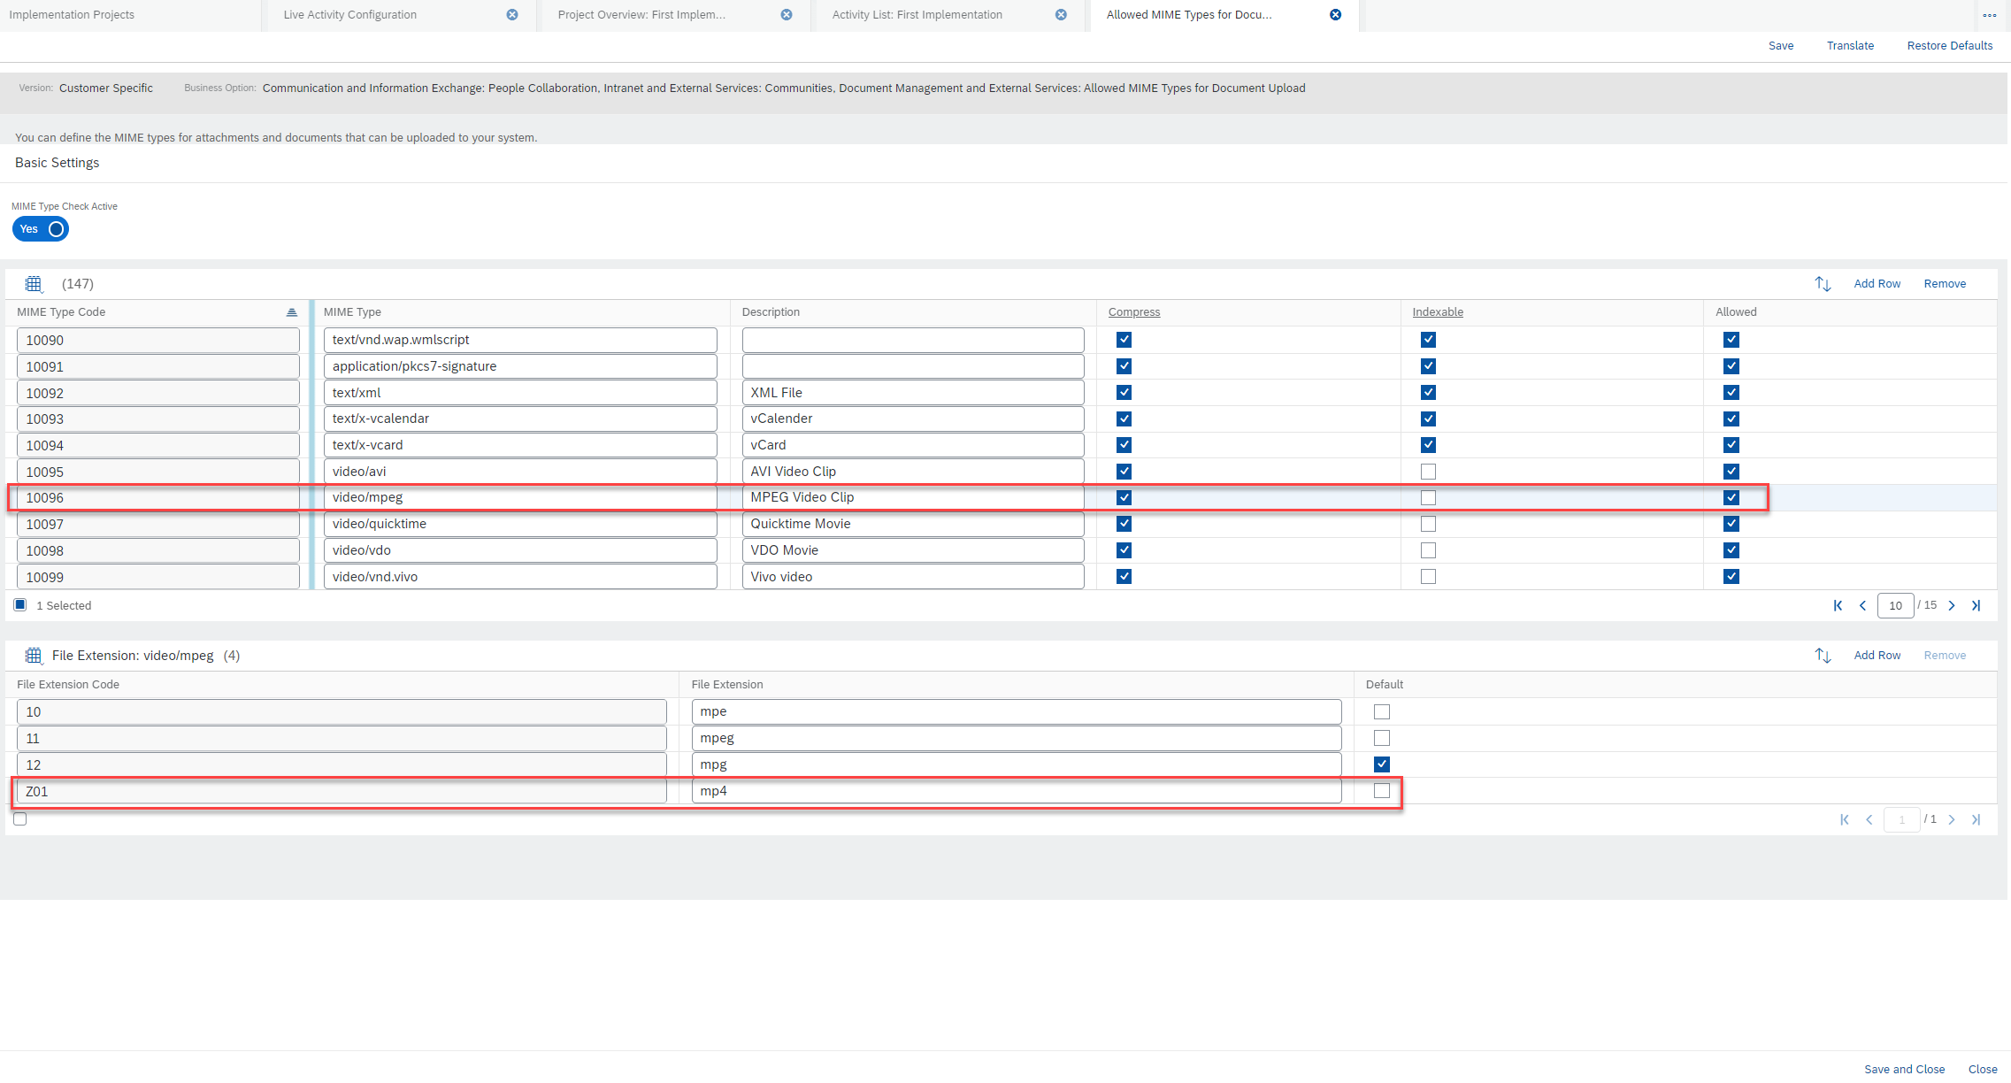Switch to Live Activity Configuration tab
The height and width of the screenshot is (1083, 2011).
tap(350, 15)
